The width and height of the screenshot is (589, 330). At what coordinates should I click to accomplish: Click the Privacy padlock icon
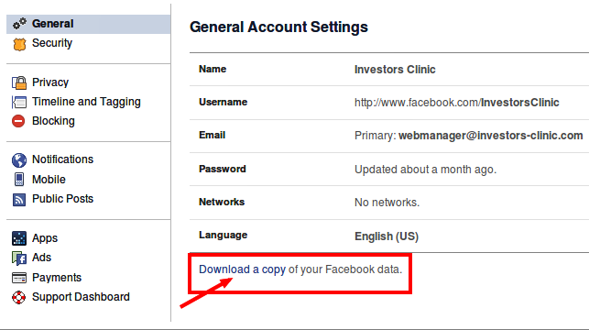point(19,82)
